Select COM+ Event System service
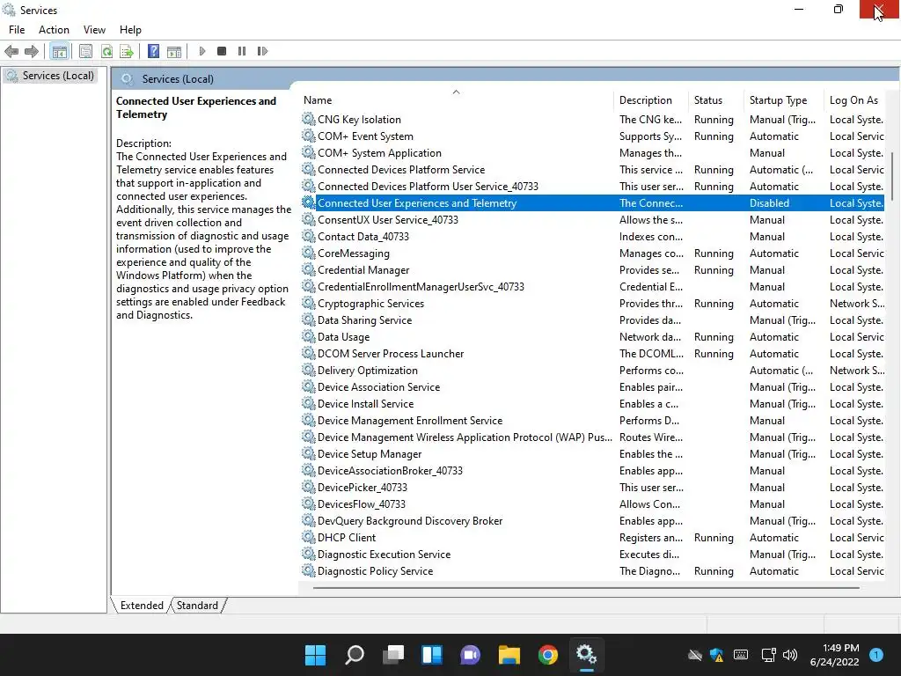Screen dimensions: 901x676 point(592,136)
